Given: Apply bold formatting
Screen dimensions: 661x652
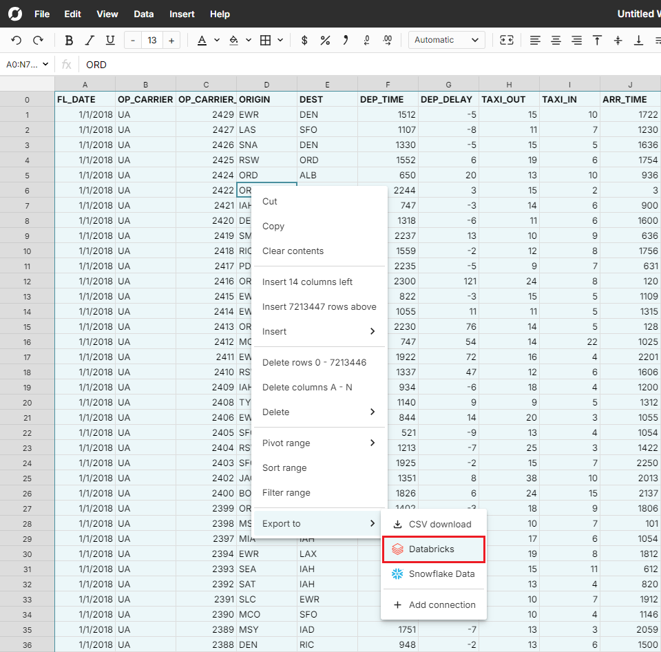Looking at the screenshot, I should 69,40.
